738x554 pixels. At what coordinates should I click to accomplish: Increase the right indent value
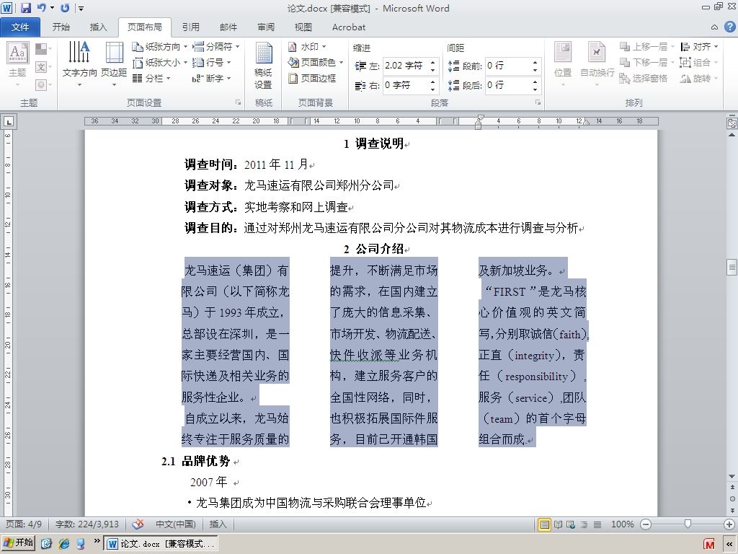point(432,82)
